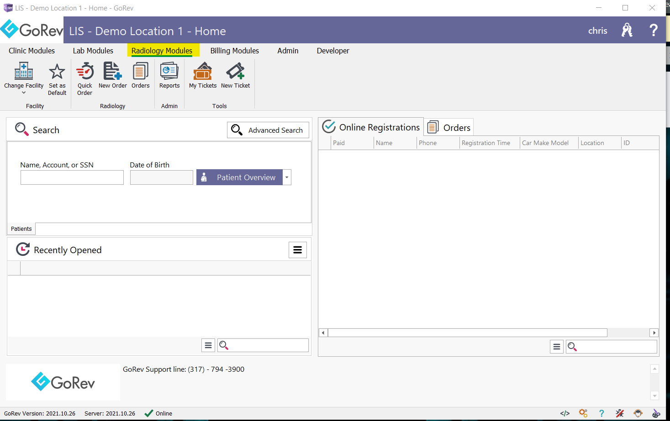The image size is (670, 421).
Task: Click the developer code icon in status bar
Action: (x=565, y=413)
